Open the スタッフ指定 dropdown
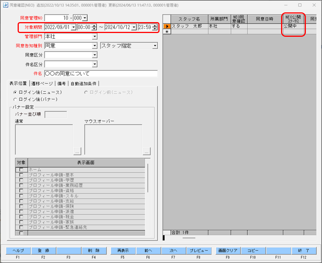The width and height of the screenshot is (322, 263). [155, 46]
